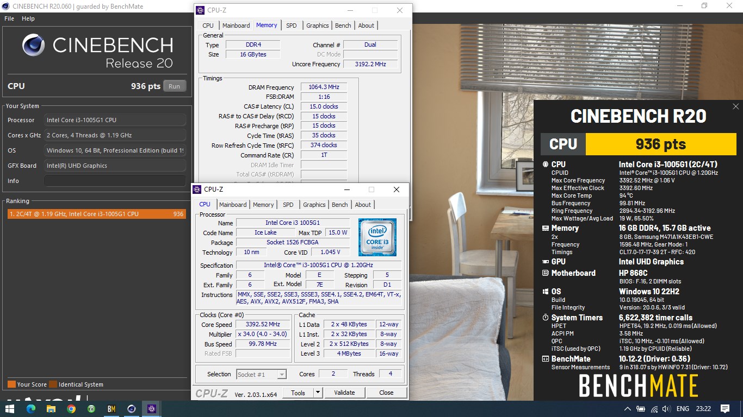Select SPD tab in back CPU-Z window
743x417 pixels.
click(292, 26)
